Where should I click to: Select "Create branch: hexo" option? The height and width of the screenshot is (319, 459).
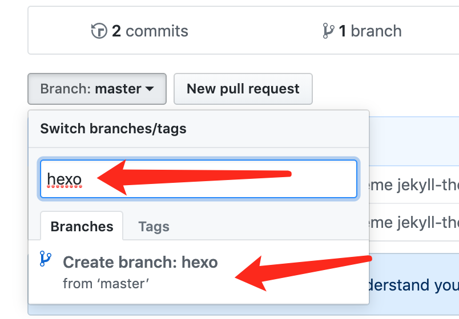point(140,263)
